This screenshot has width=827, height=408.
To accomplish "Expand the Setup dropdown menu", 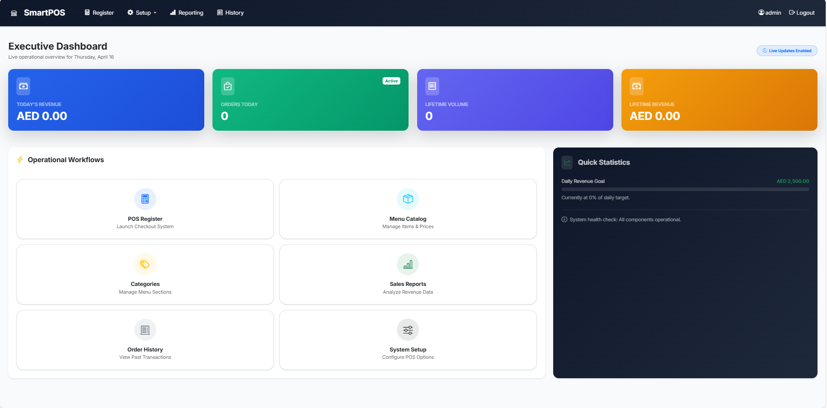I will (142, 13).
